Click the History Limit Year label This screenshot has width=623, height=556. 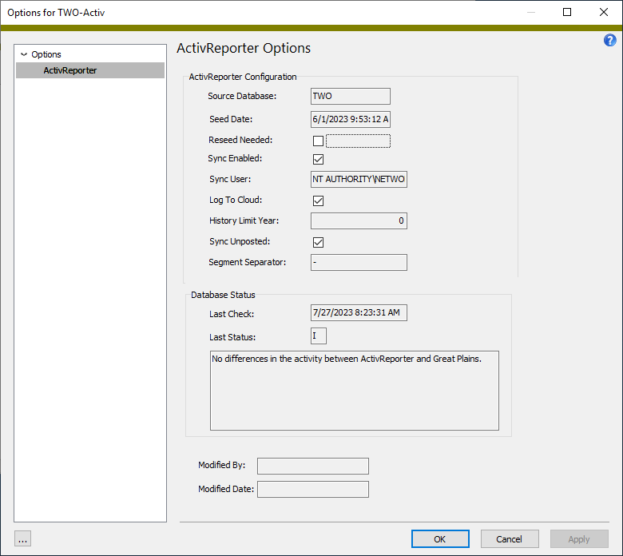[x=244, y=220]
